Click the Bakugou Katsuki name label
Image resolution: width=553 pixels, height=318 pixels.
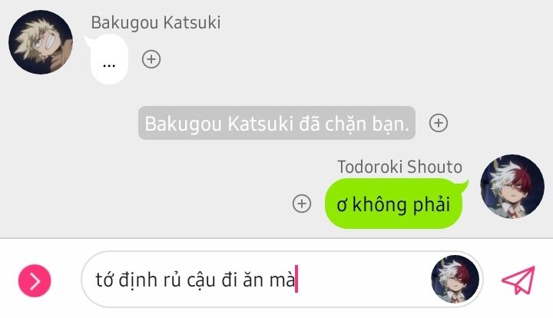(156, 22)
